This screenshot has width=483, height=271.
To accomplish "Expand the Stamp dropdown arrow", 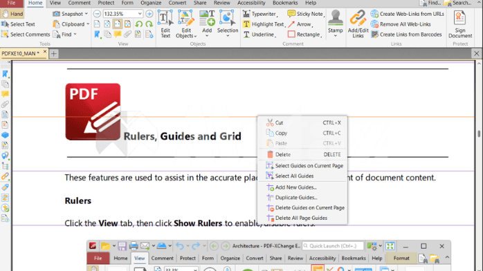I will point(336,36).
